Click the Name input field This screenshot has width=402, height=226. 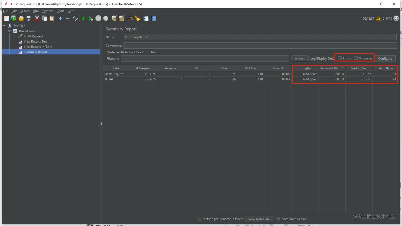260,37
